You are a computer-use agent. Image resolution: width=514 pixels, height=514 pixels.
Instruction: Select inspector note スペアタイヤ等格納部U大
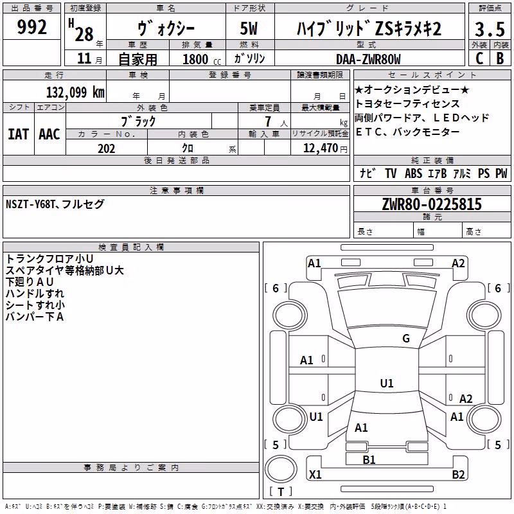(65, 270)
